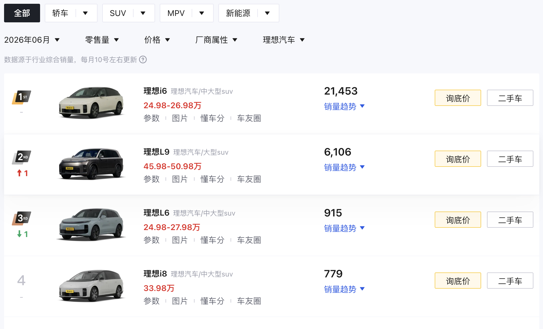Image resolution: width=543 pixels, height=329 pixels.
Task: Click 二手车 button for 理想i6
Action: pos(510,98)
